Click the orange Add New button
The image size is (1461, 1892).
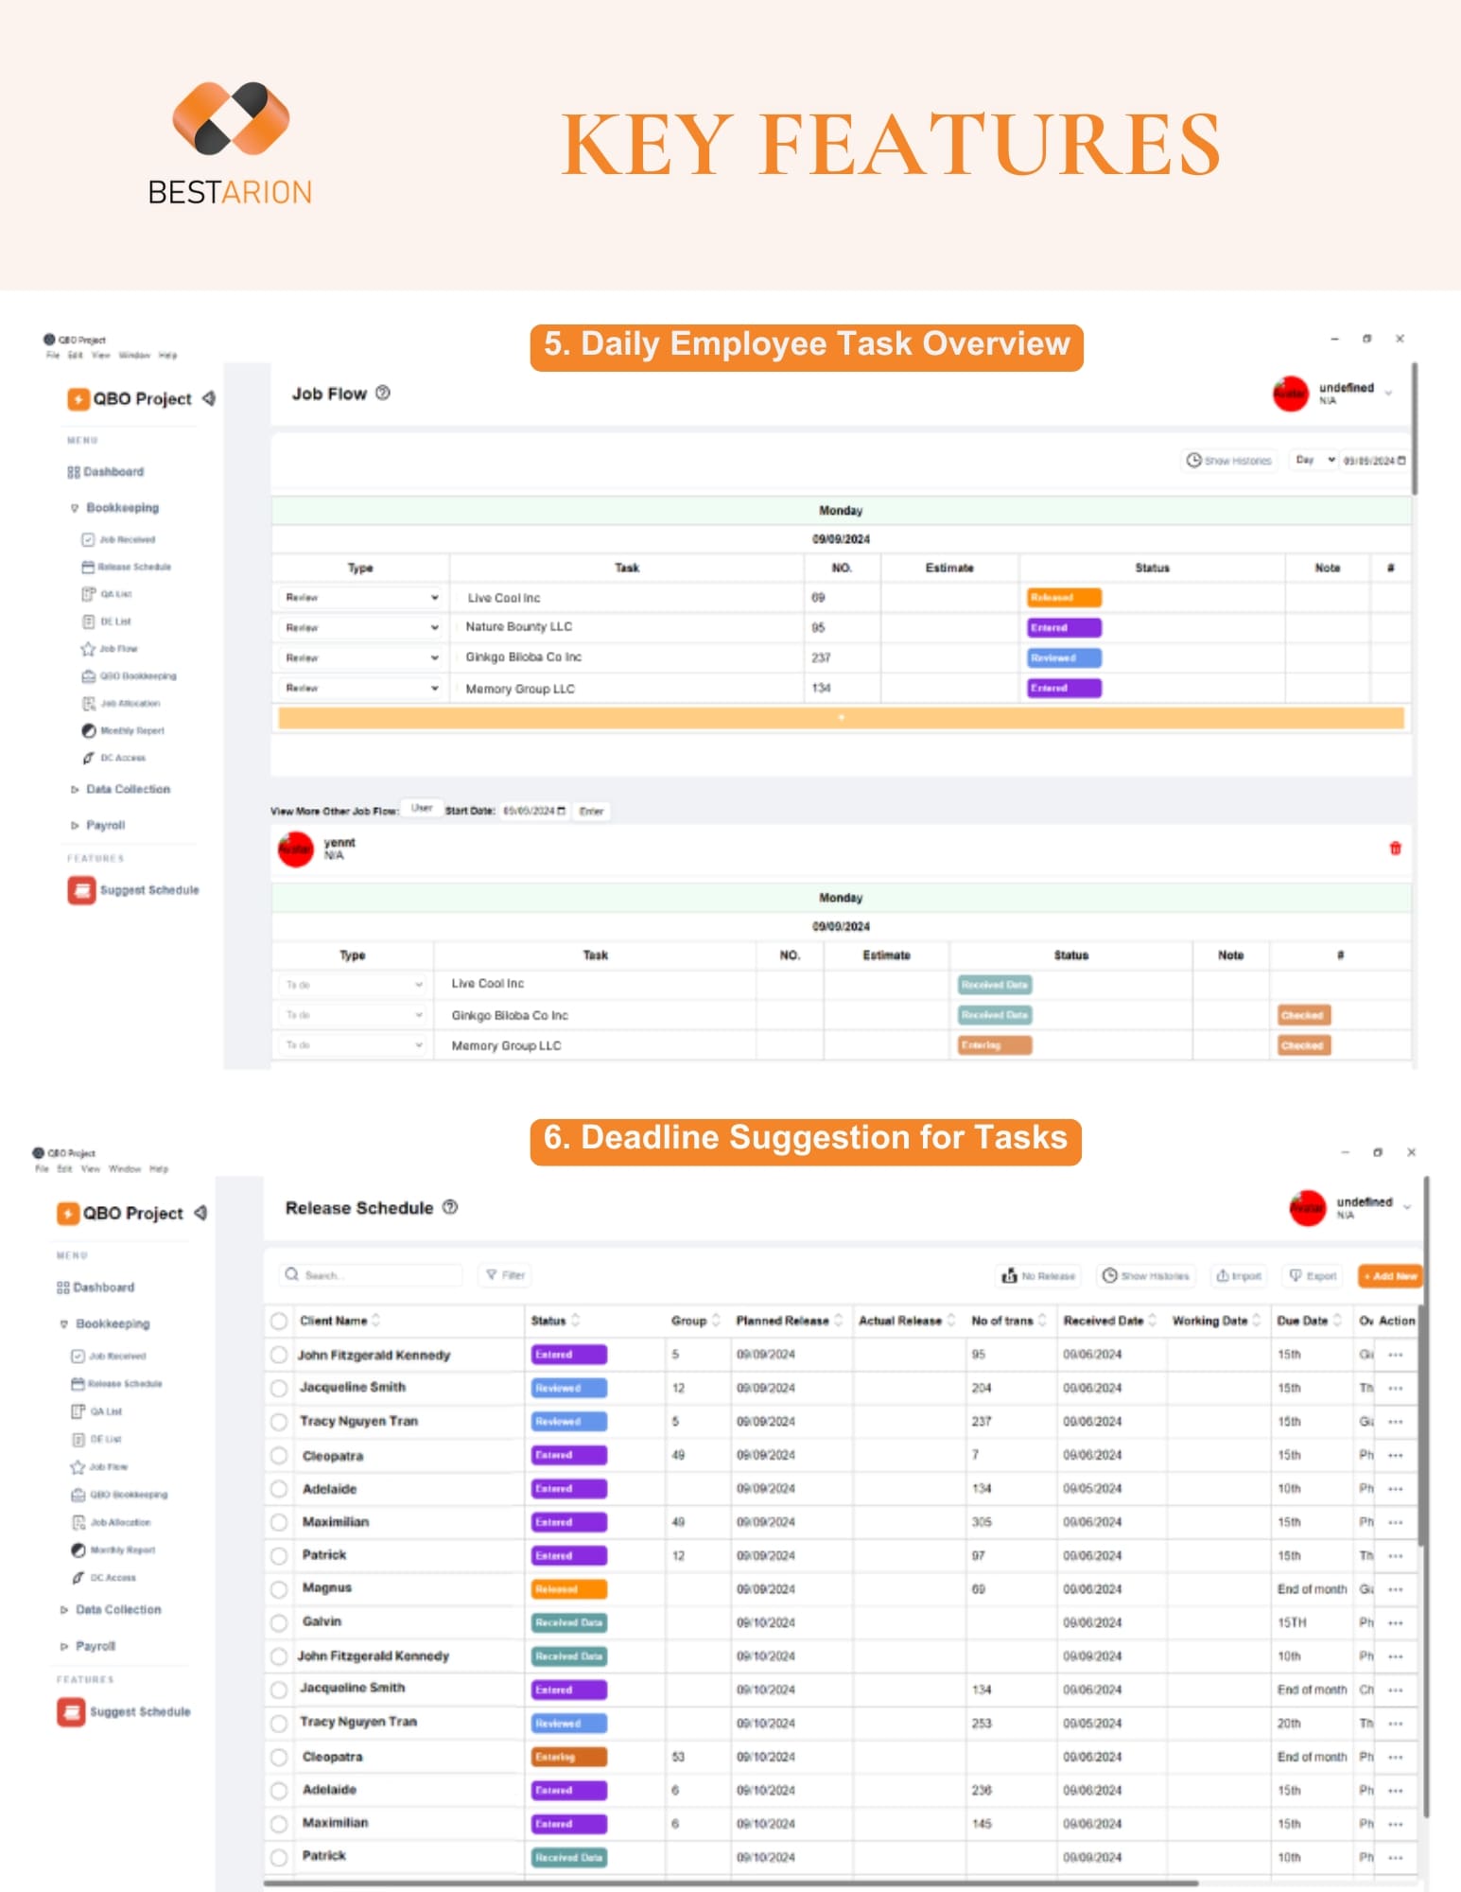[x=1389, y=1275]
